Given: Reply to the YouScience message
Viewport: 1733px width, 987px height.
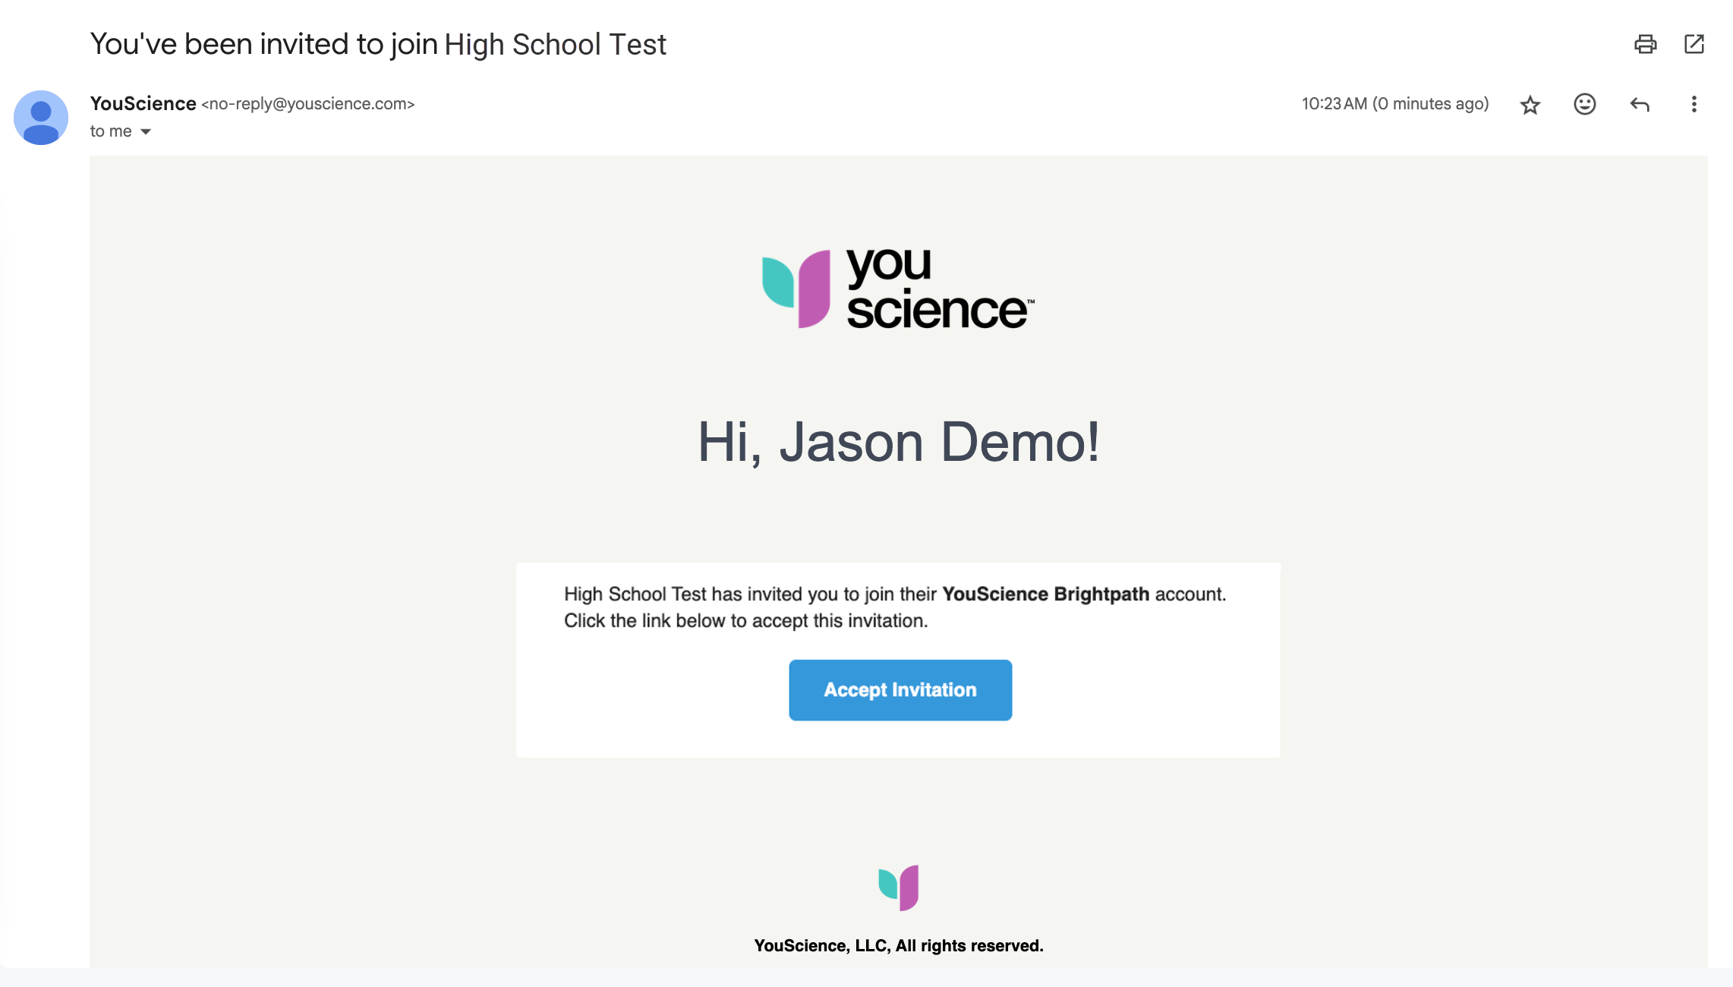Looking at the screenshot, I should pyautogui.click(x=1640, y=104).
